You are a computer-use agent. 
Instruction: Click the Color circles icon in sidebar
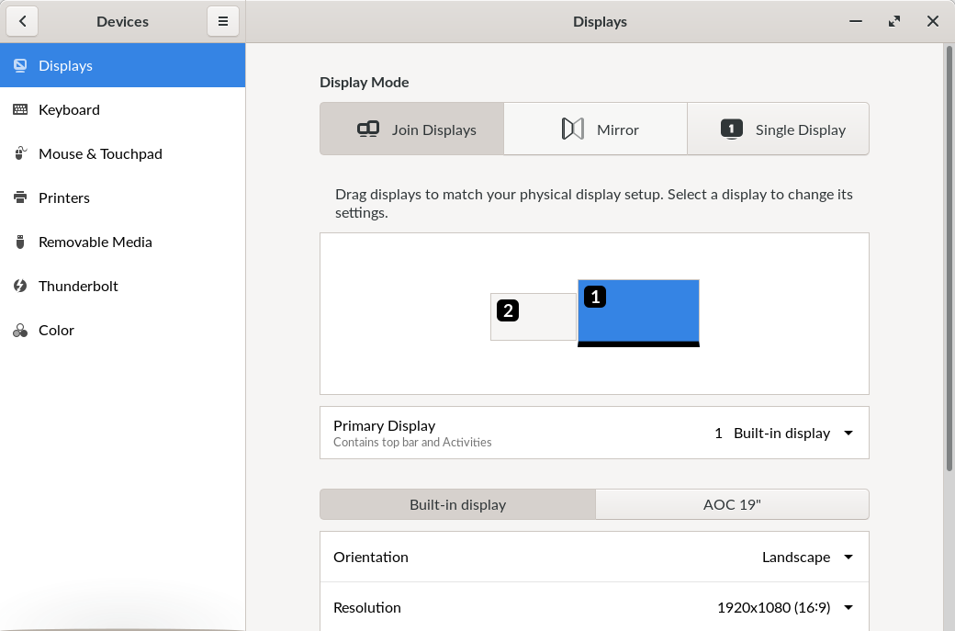click(20, 330)
